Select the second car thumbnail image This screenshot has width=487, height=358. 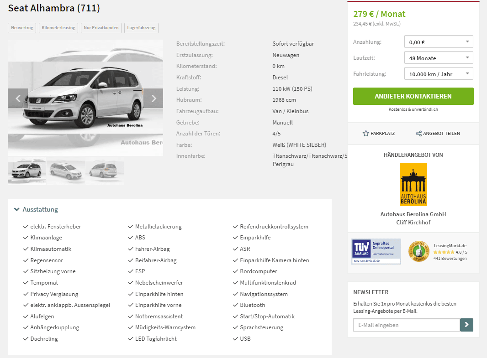66,171
